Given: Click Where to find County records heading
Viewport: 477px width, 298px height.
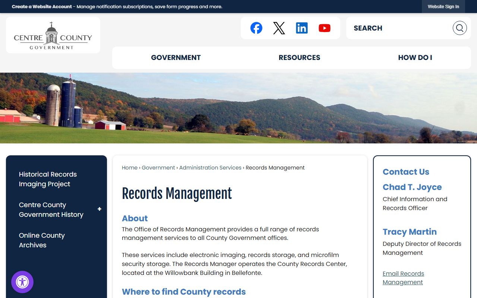Looking at the screenshot, I should coord(184,292).
